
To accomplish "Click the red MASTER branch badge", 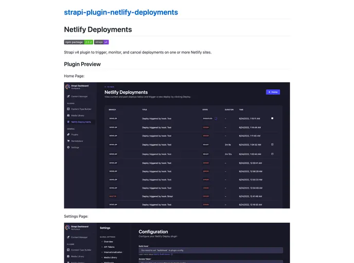I will coord(113,196).
